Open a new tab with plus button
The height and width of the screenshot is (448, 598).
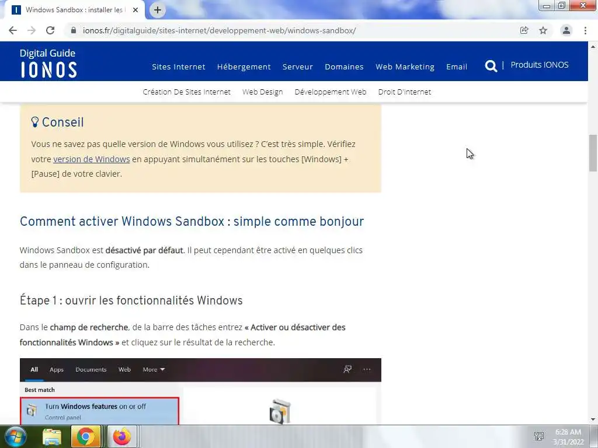(x=158, y=10)
